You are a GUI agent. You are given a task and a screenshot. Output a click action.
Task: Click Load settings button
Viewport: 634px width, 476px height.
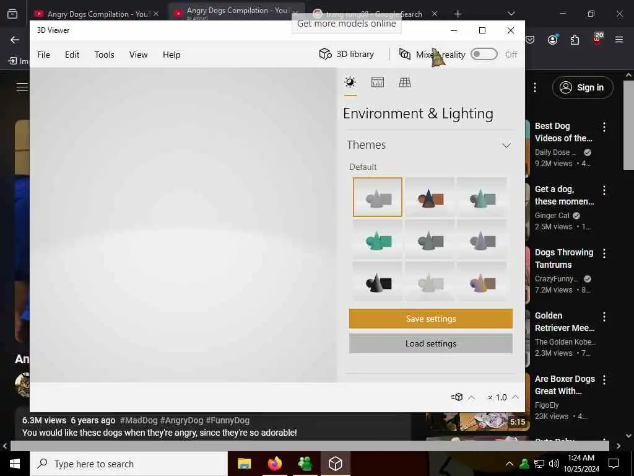click(431, 343)
